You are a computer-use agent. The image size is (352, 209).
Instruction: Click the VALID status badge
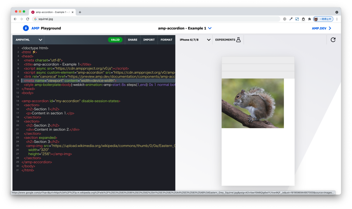click(115, 40)
